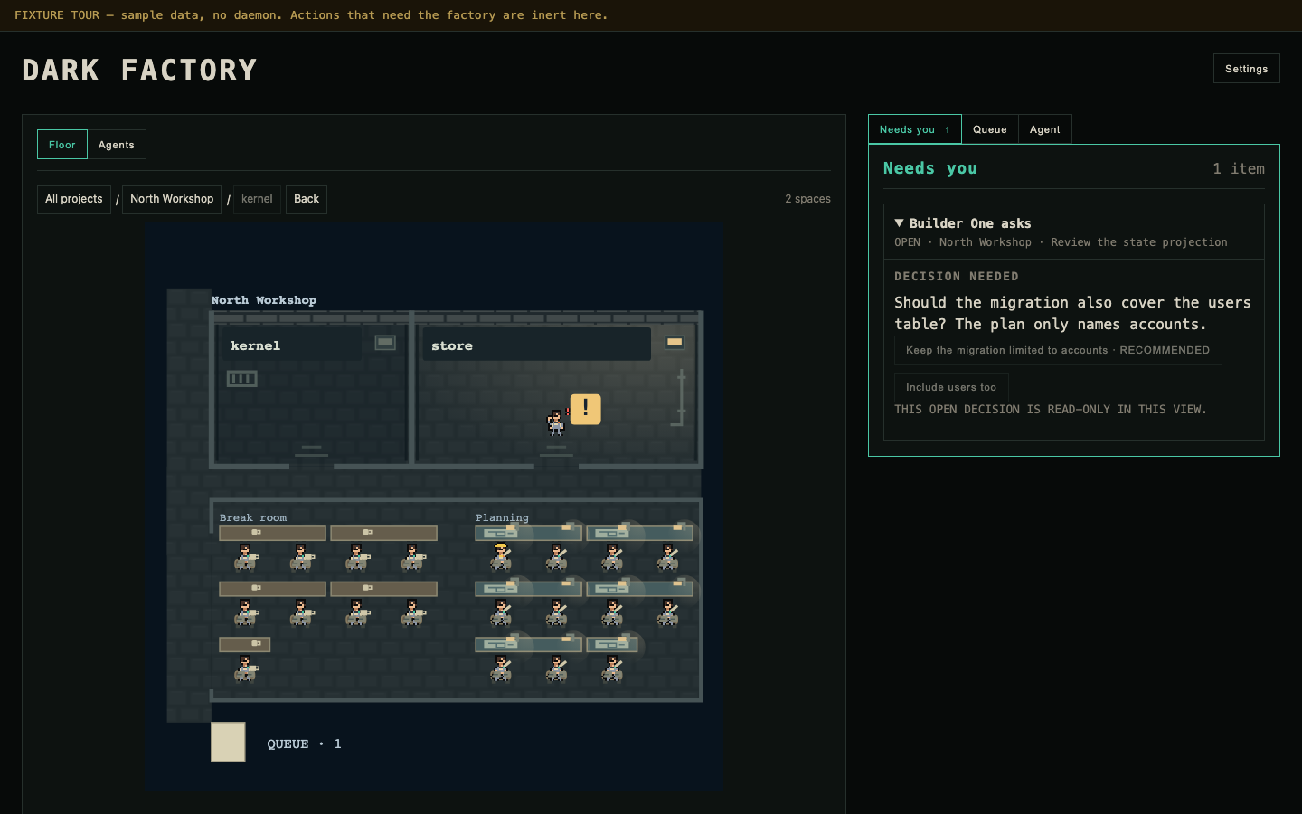
Task: Select the agent standing in the store room
Action: pos(556,422)
